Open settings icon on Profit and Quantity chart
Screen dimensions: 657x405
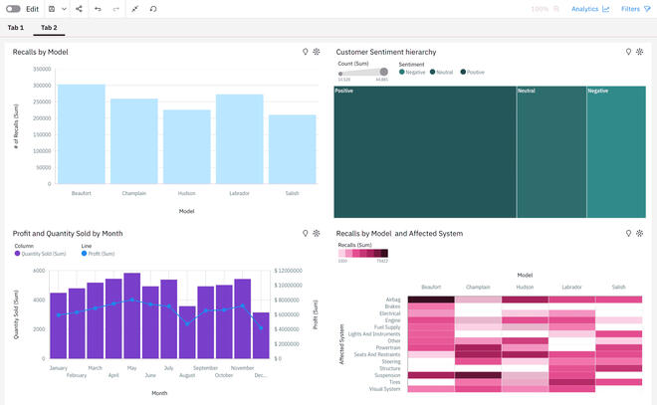tap(317, 233)
